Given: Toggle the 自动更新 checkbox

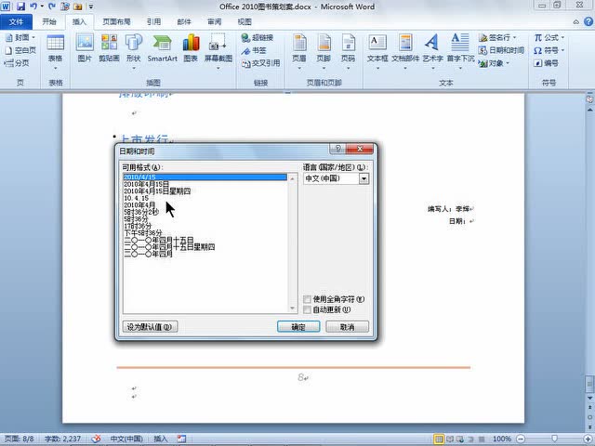Looking at the screenshot, I should pyautogui.click(x=308, y=309).
